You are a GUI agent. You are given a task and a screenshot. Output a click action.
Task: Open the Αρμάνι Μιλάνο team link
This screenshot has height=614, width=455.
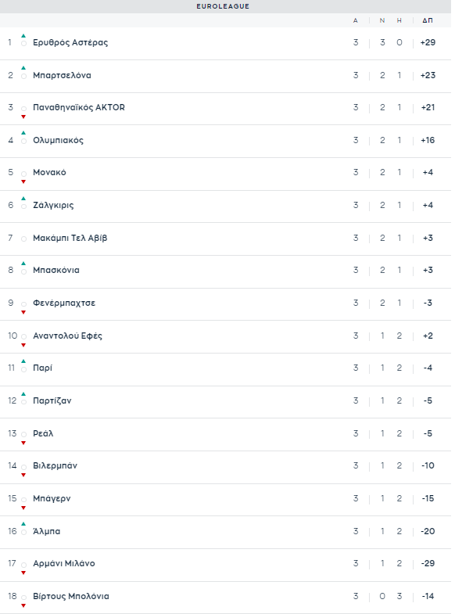tap(64, 563)
